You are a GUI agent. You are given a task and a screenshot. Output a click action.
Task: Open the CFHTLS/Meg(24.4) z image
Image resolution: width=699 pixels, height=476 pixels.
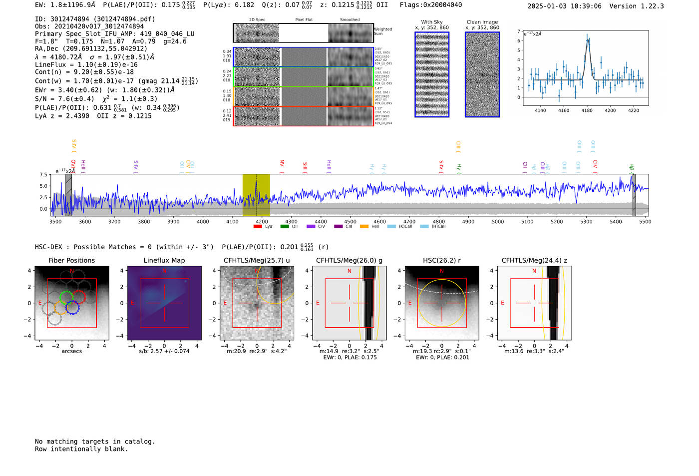click(x=534, y=303)
